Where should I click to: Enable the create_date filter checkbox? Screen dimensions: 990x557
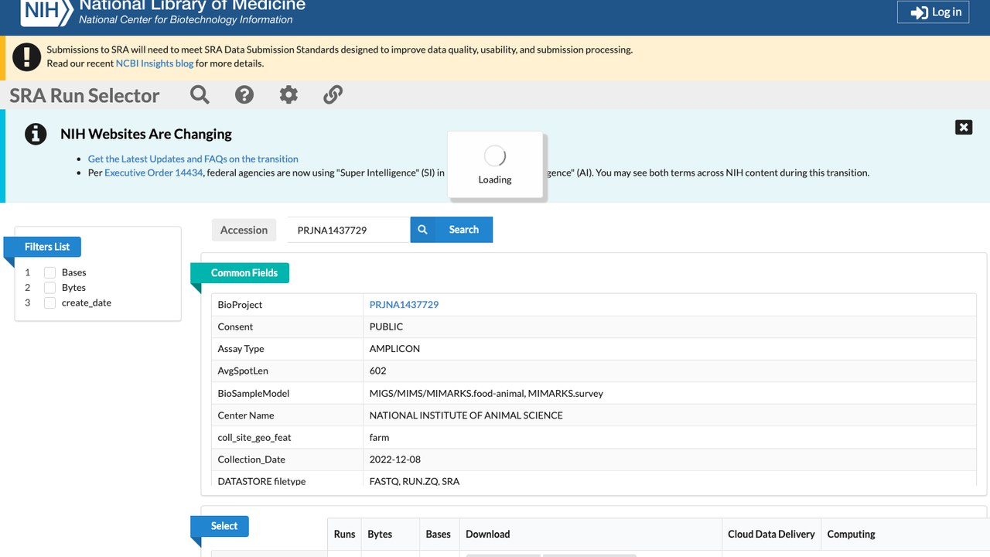click(x=50, y=302)
